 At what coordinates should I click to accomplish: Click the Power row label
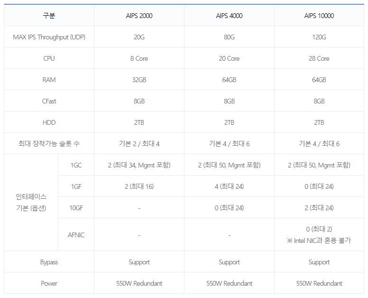click(49, 283)
